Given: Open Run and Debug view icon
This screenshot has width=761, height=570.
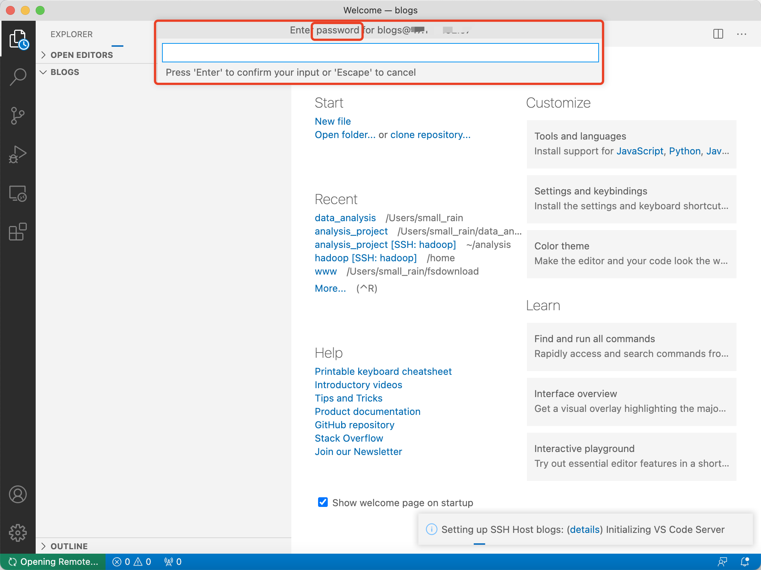Looking at the screenshot, I should tap(18, 154).
